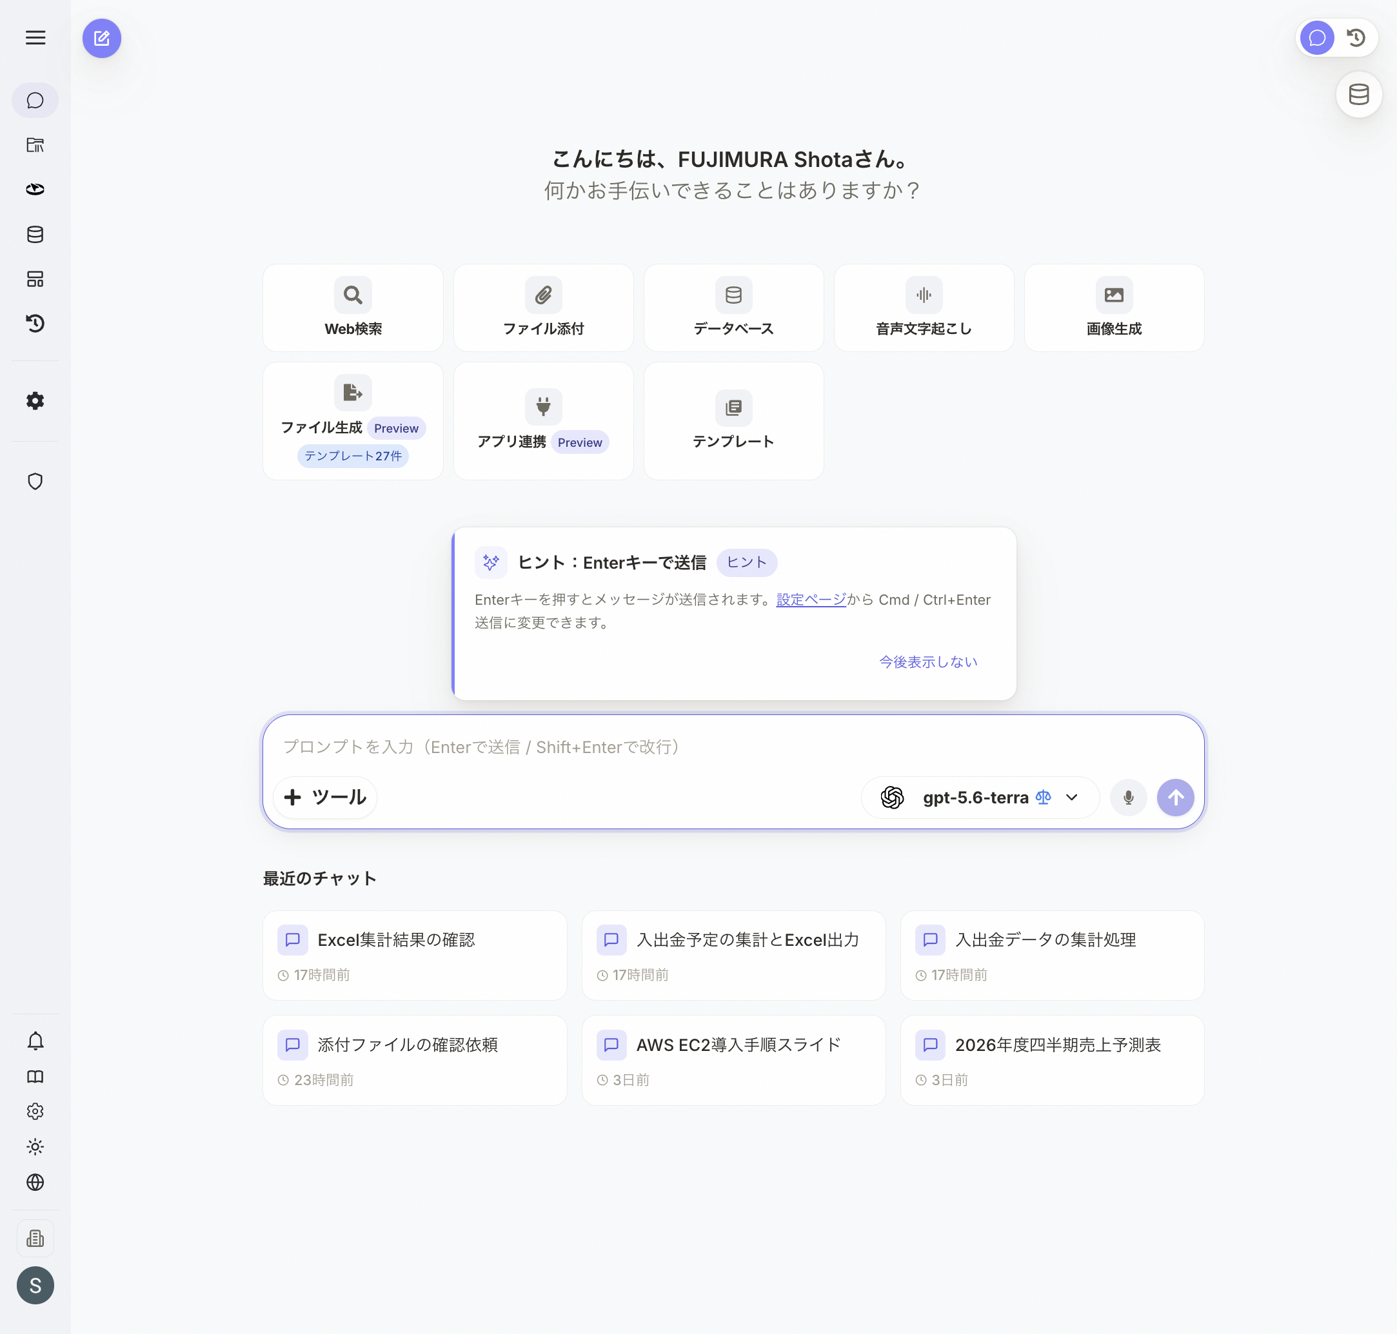The image size is (1397, 1334).
Task: Start a new chat with the purple edit icon
Action: coord(102,37)
